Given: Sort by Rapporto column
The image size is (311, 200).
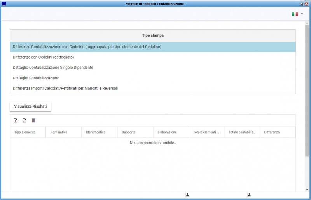Looking at the screenshot, I should click(x=135, y=132).
